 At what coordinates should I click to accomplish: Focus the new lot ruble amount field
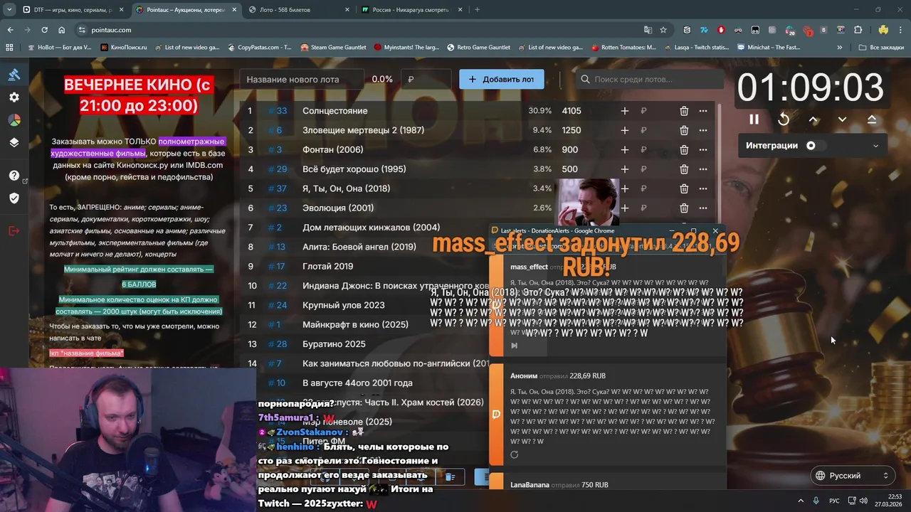click(x=426, y=79)
